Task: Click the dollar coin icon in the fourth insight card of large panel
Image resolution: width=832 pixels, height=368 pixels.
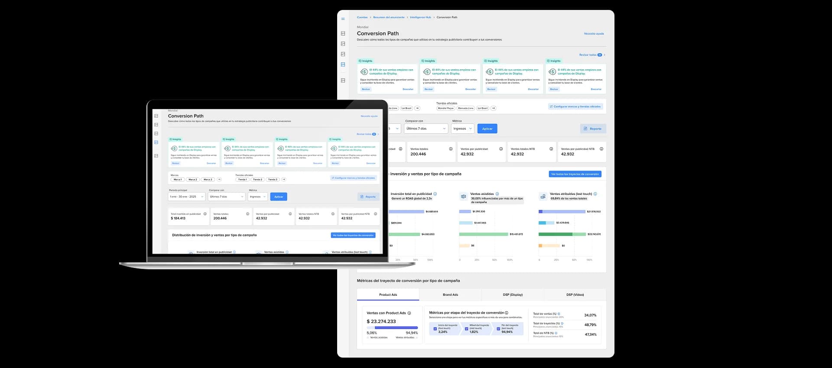Action: tap(552, 71)
